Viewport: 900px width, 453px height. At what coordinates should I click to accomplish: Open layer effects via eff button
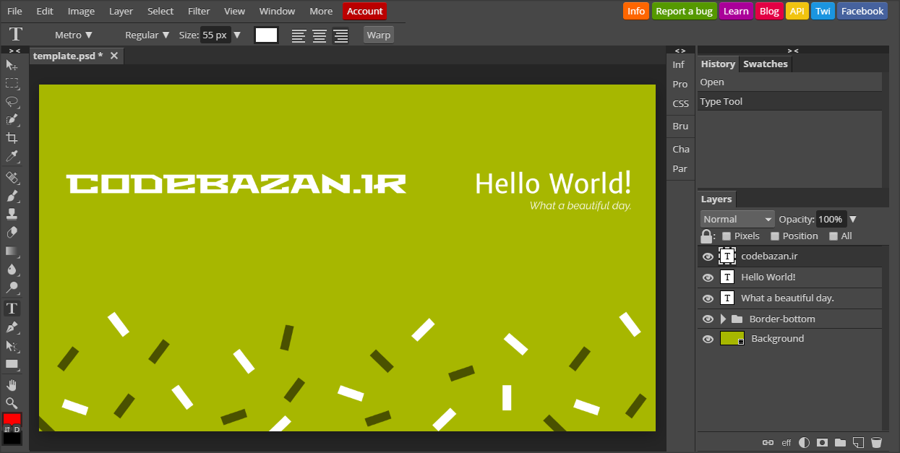click(787, 443)
